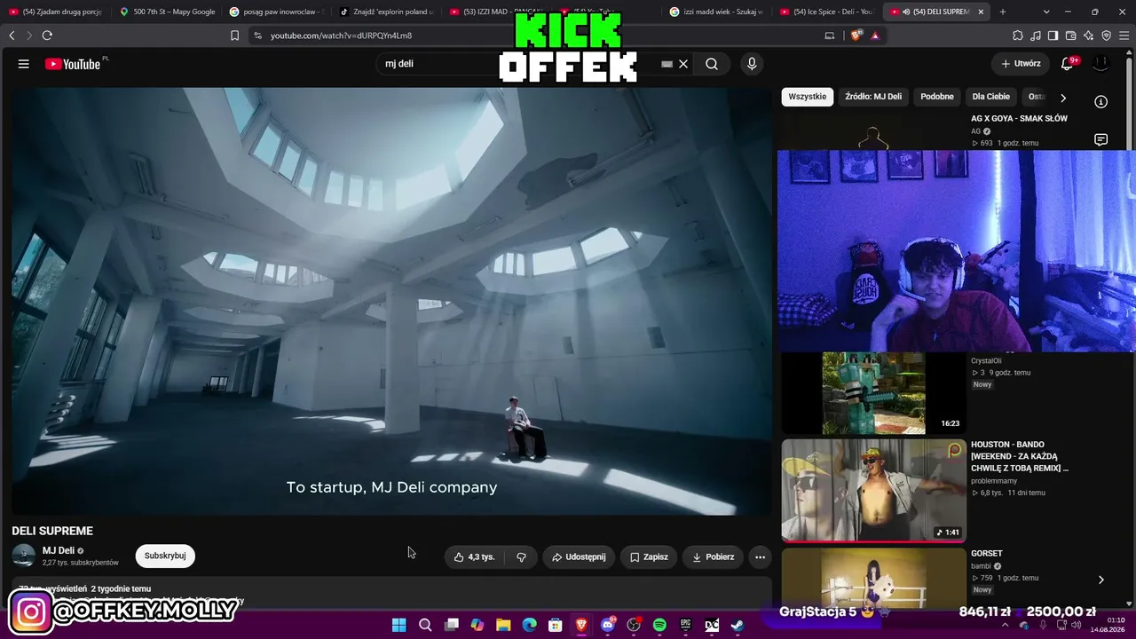Open the site settings icon in address bar
1136x639 pixels.
click(x=257, y=35)
